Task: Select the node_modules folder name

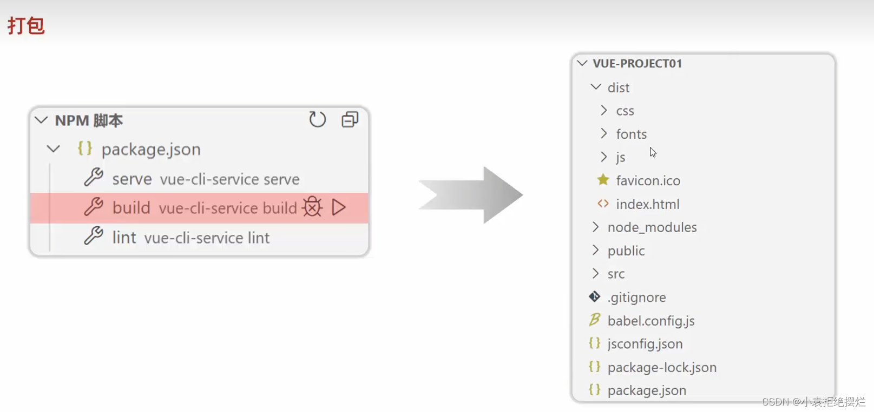Action: (652, 227)
